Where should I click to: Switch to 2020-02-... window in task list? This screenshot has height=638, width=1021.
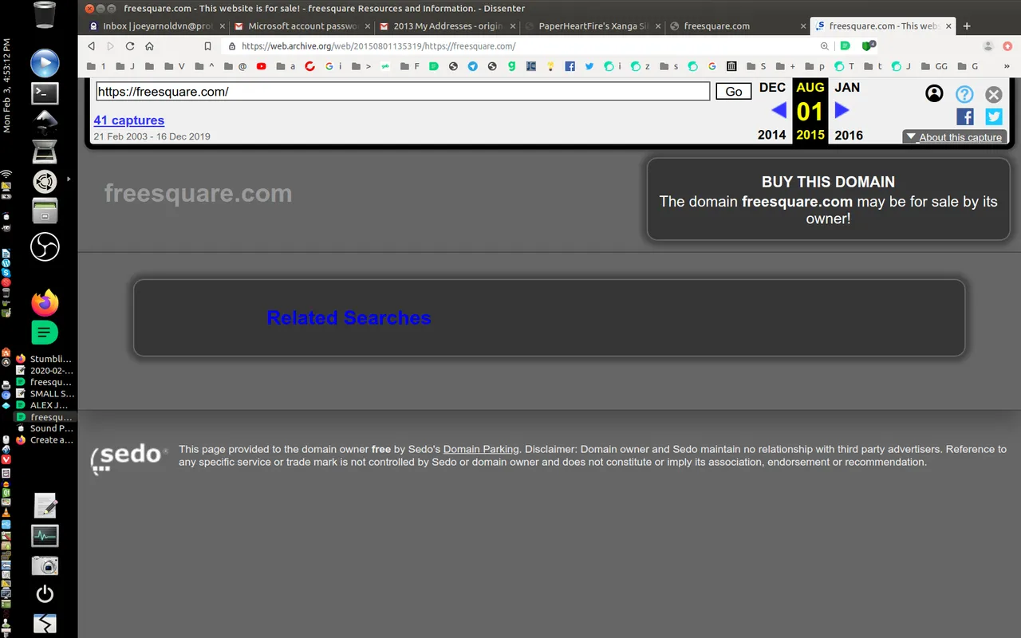coord(45,371)
